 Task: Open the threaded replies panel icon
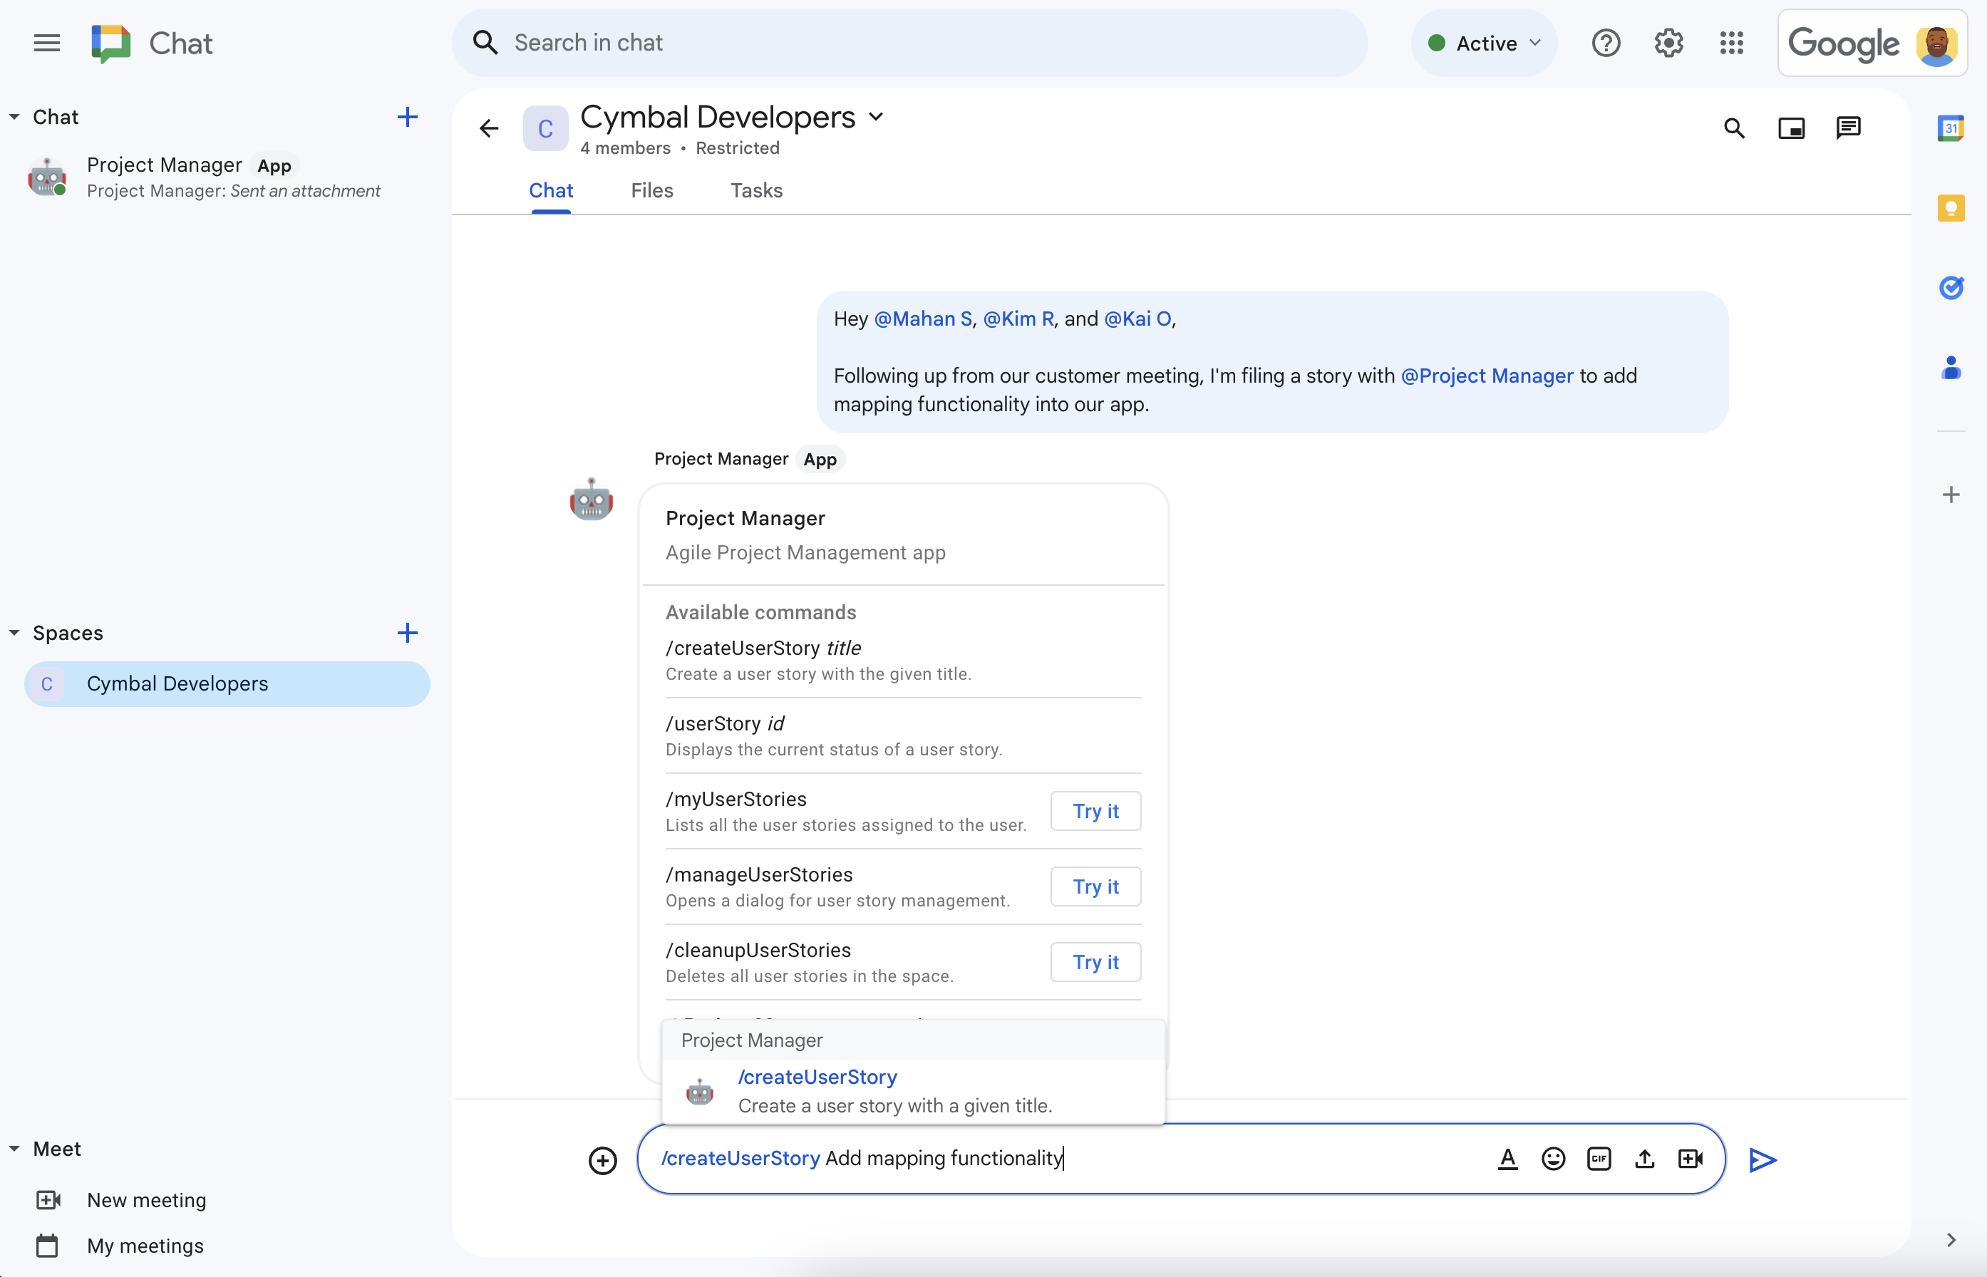coord(1848,128)
